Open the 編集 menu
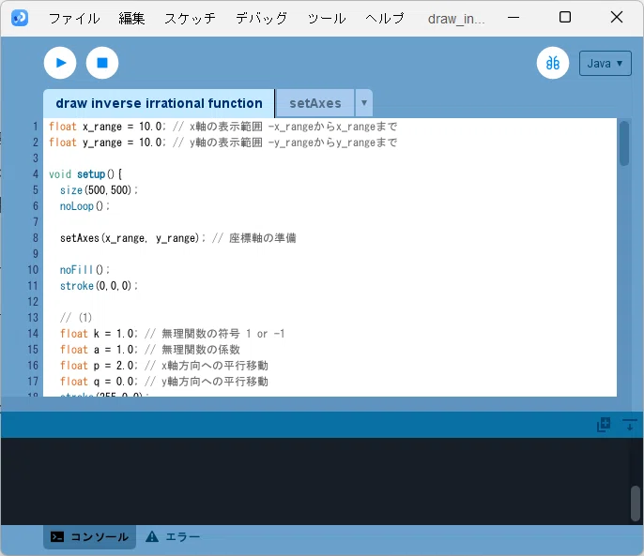 coord(131,19)
